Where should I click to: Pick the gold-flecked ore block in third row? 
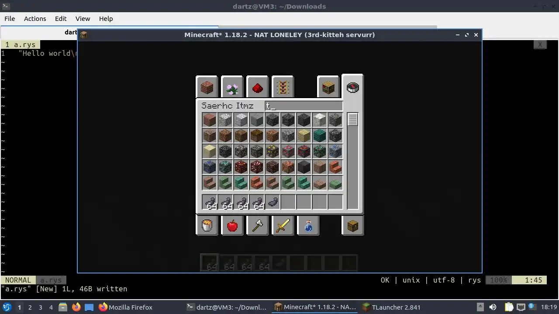[x=272, y=151]
